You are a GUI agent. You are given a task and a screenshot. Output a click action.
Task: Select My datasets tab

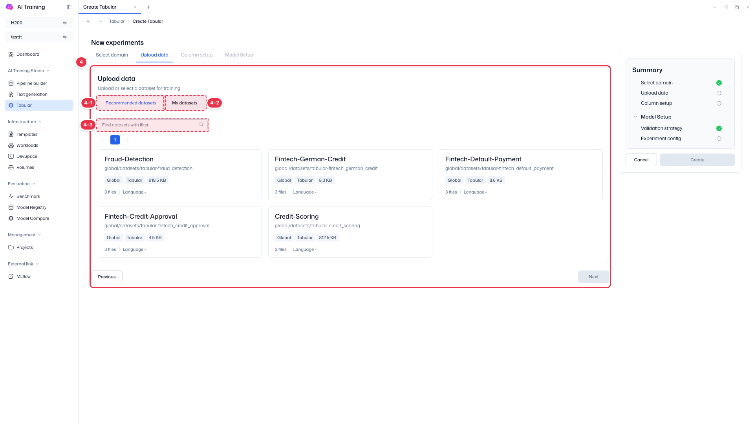point(185,103)
